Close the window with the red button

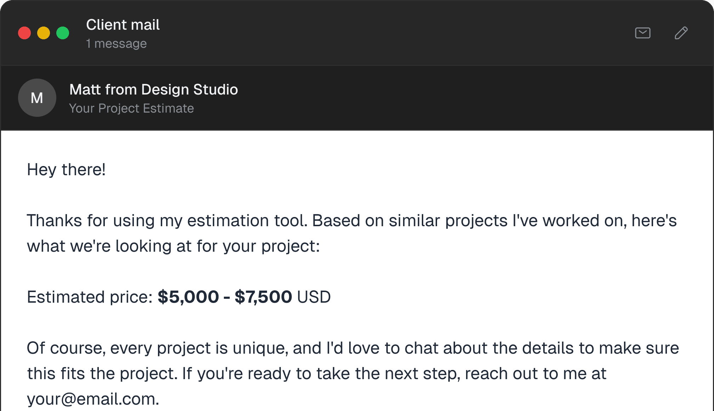click(24, 33)
